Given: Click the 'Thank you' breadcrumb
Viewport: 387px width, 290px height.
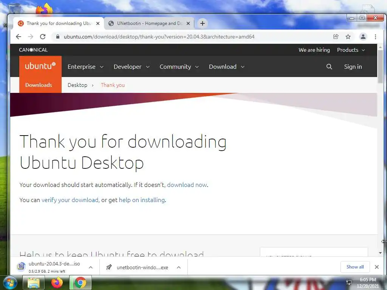Looking at the screenshot, I should click(x=113, y=85).
